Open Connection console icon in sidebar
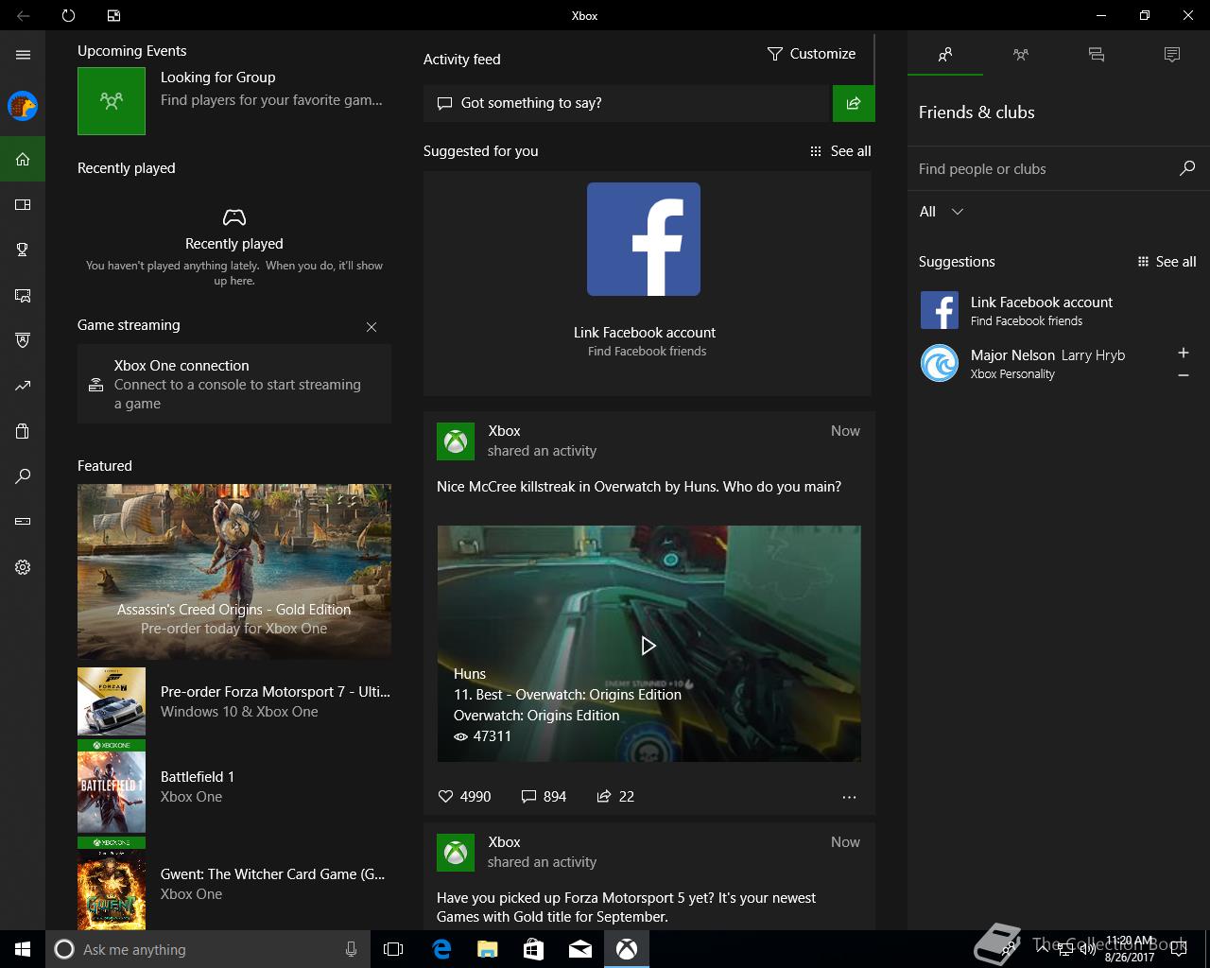1210x968 pixels. (x=23, y=522)
